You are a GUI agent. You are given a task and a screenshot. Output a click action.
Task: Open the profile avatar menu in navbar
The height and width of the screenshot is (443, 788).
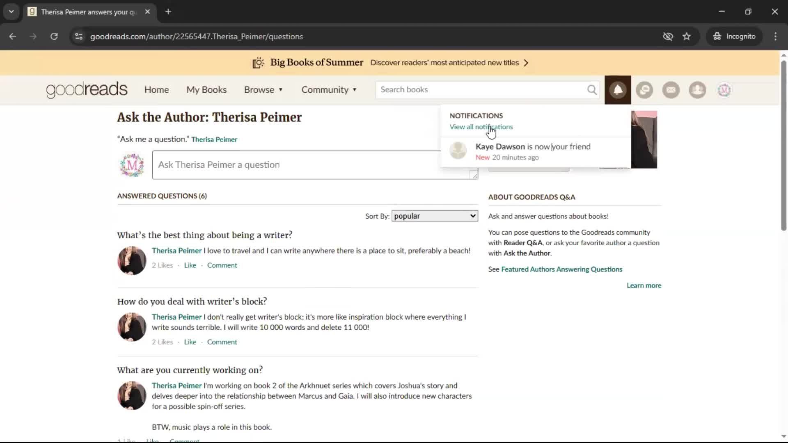tap(724, 90)
